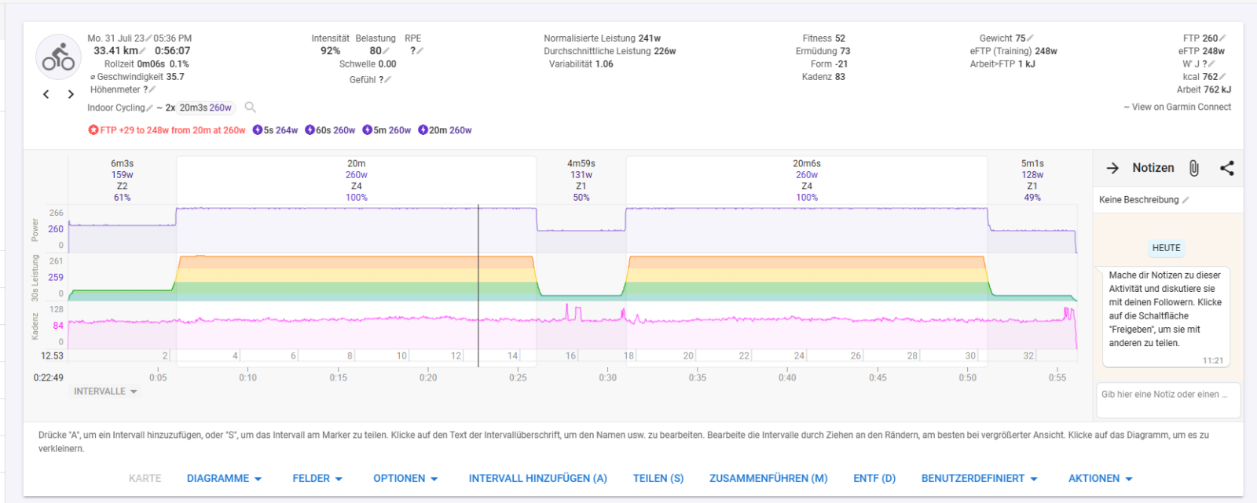
Task: Expand the INTERVALLE dropdown
Action: click(x=105, y=392)
